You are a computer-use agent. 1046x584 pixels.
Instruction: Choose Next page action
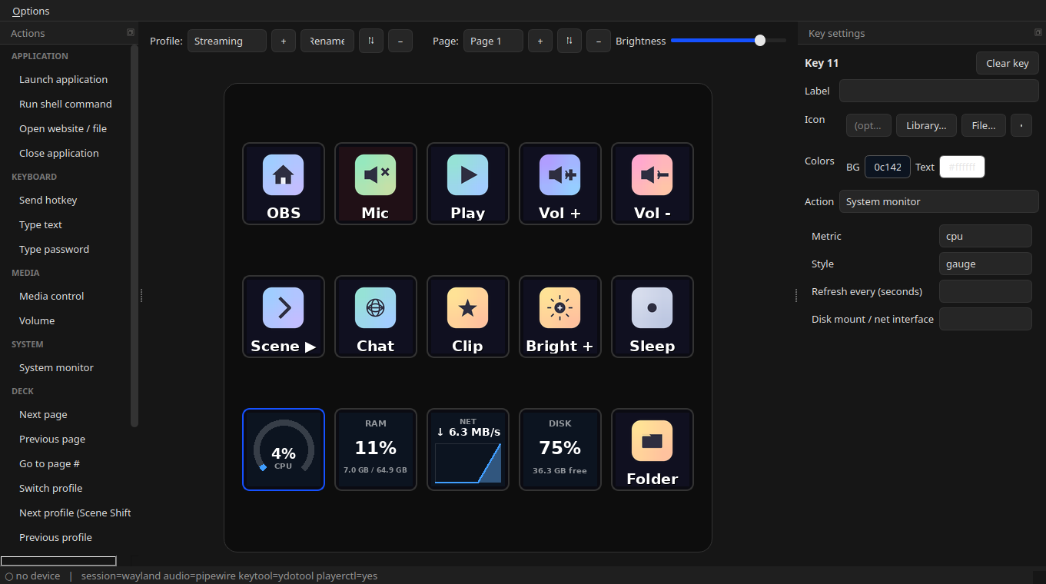(43, 414)
